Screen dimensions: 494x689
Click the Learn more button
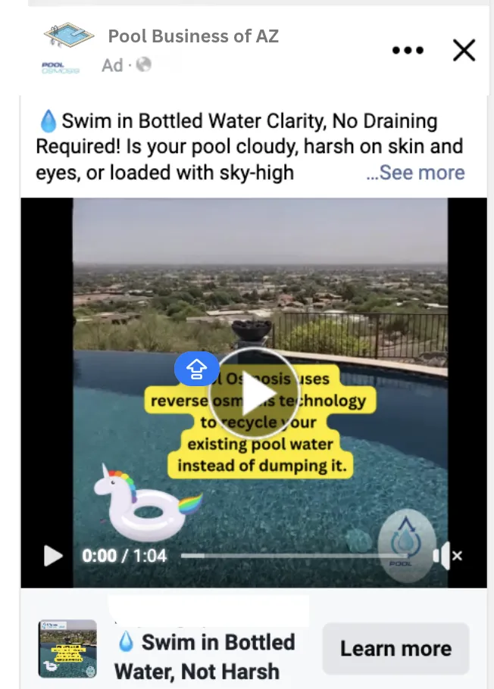pos(396,649)
